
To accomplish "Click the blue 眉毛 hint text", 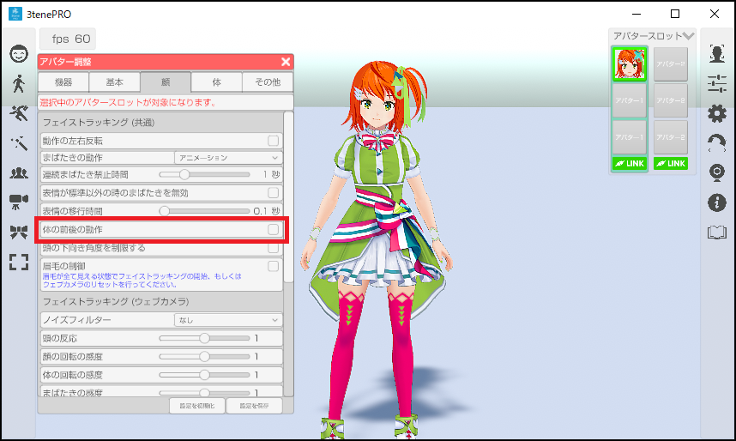I will tap(142, 281).
